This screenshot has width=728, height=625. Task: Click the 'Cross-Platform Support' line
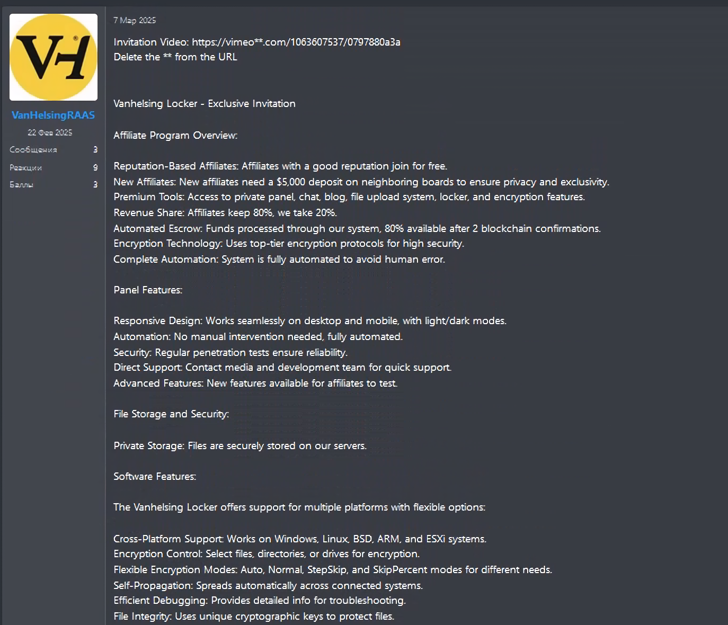(x=300, y=539)
